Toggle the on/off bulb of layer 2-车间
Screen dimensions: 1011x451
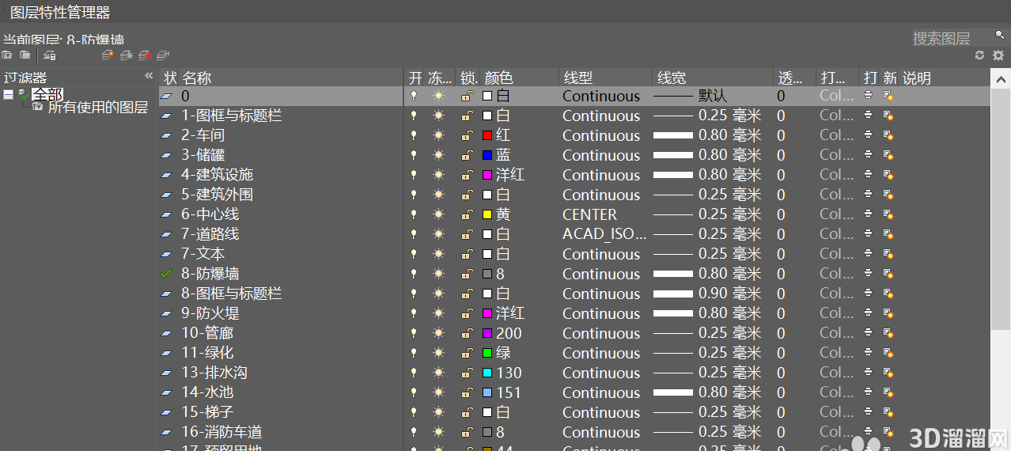click(413, 135)
